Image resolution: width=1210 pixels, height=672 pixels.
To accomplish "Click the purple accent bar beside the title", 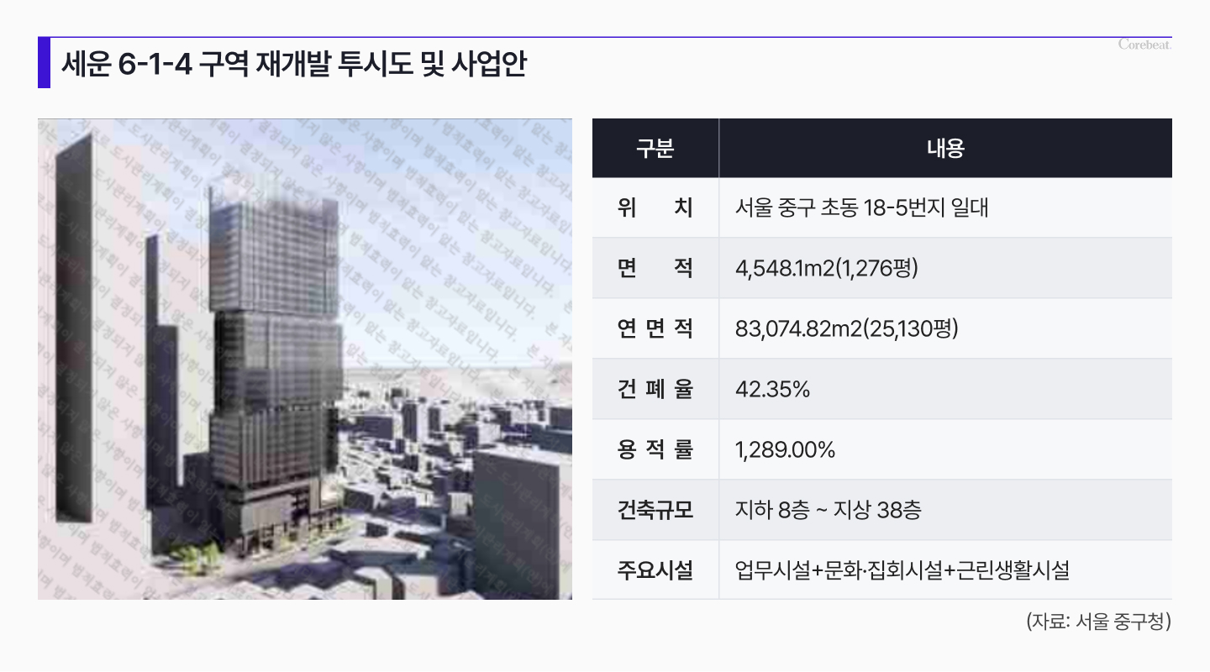I will [x=44, y=63].
